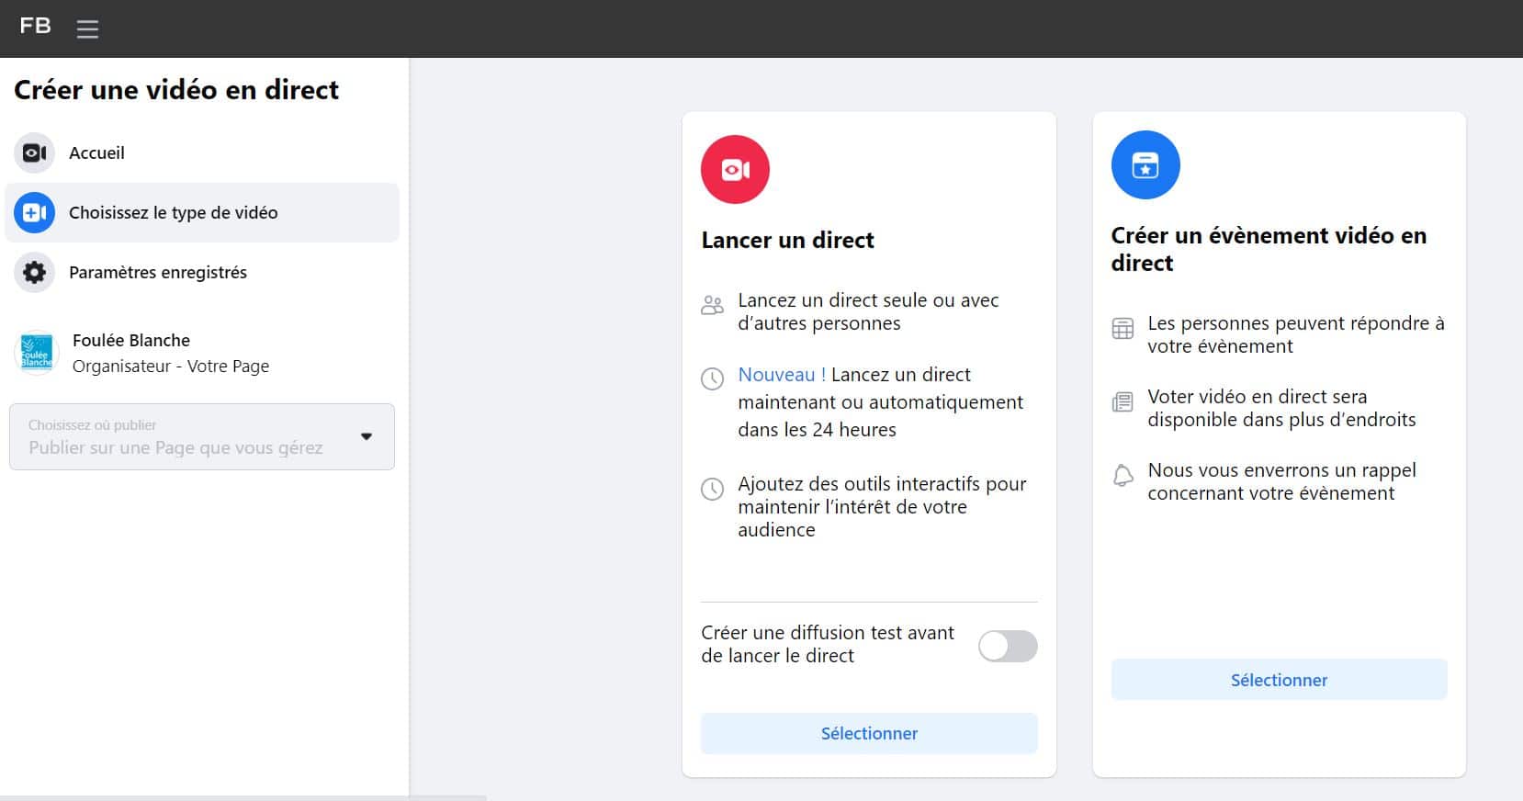The height and width of the screenshot is (801, 1523).
Task: Click the Foulée Blanche page thumbnail
Action: (37, 353)
